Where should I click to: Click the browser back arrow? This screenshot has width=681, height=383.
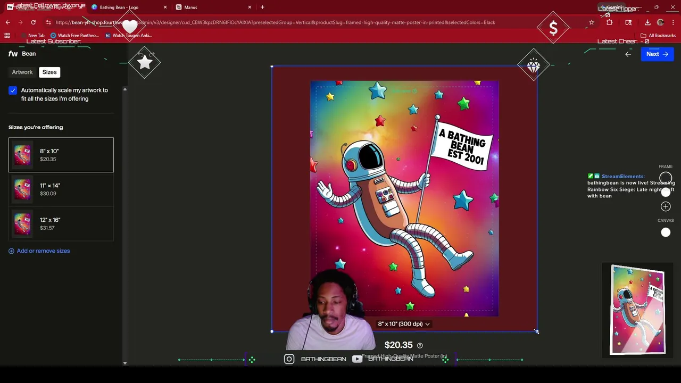[x=7, y=22]
